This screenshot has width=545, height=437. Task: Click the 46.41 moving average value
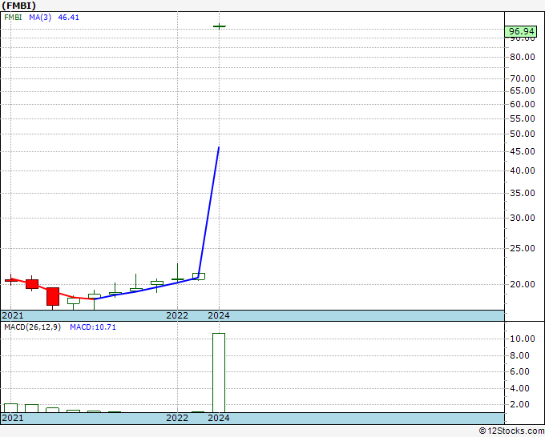[68, 18]
